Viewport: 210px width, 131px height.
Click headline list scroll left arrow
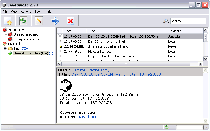(59, 64)
